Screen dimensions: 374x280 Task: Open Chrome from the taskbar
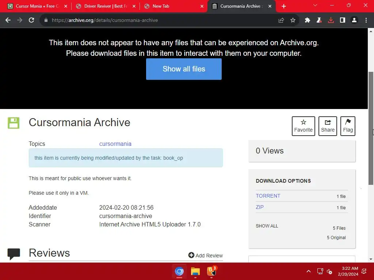point(179,271)
